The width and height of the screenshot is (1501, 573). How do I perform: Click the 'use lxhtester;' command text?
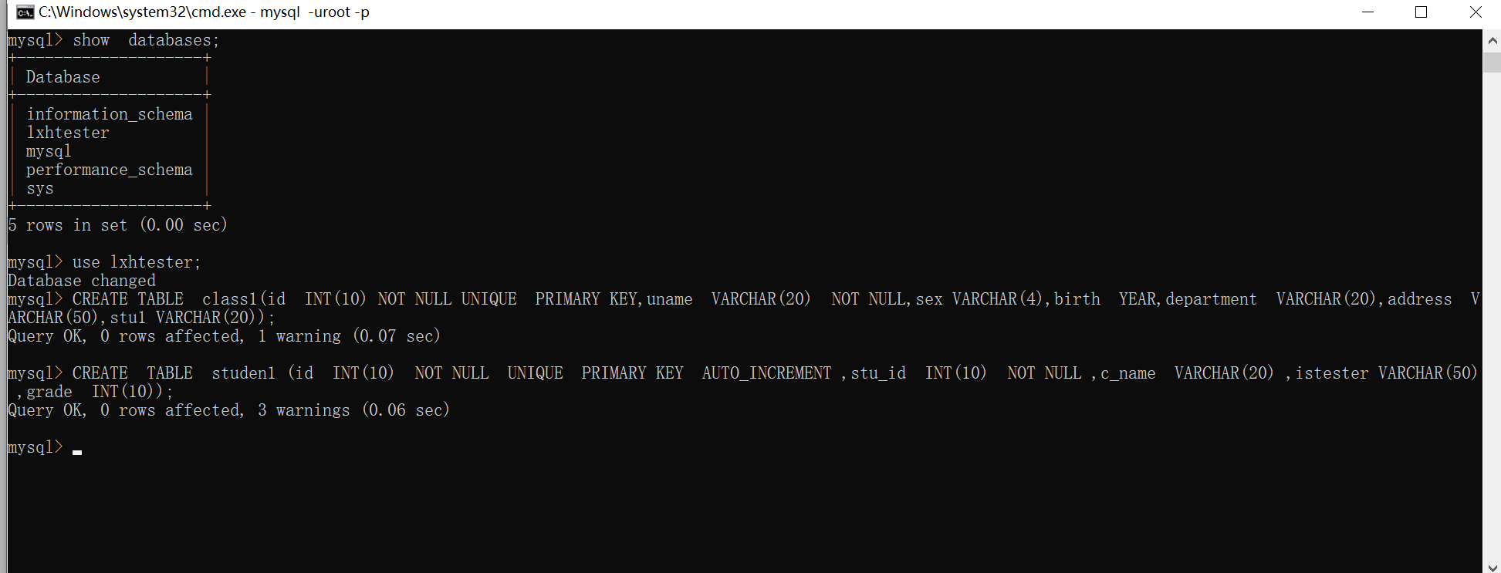click(x=137, y=262)
